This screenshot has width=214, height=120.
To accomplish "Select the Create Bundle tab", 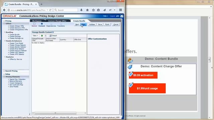I will coord(79,21).
